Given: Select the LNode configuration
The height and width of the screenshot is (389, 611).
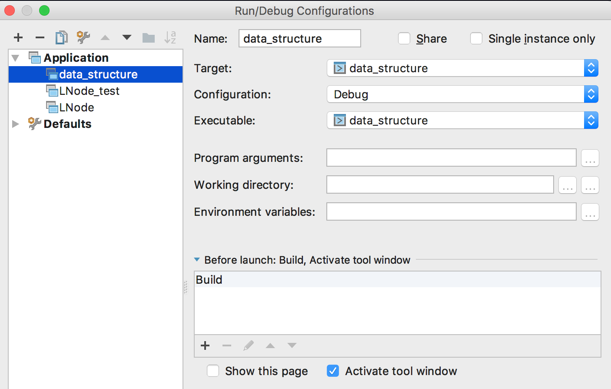Looking at the screenshot, I should point(96,107).
